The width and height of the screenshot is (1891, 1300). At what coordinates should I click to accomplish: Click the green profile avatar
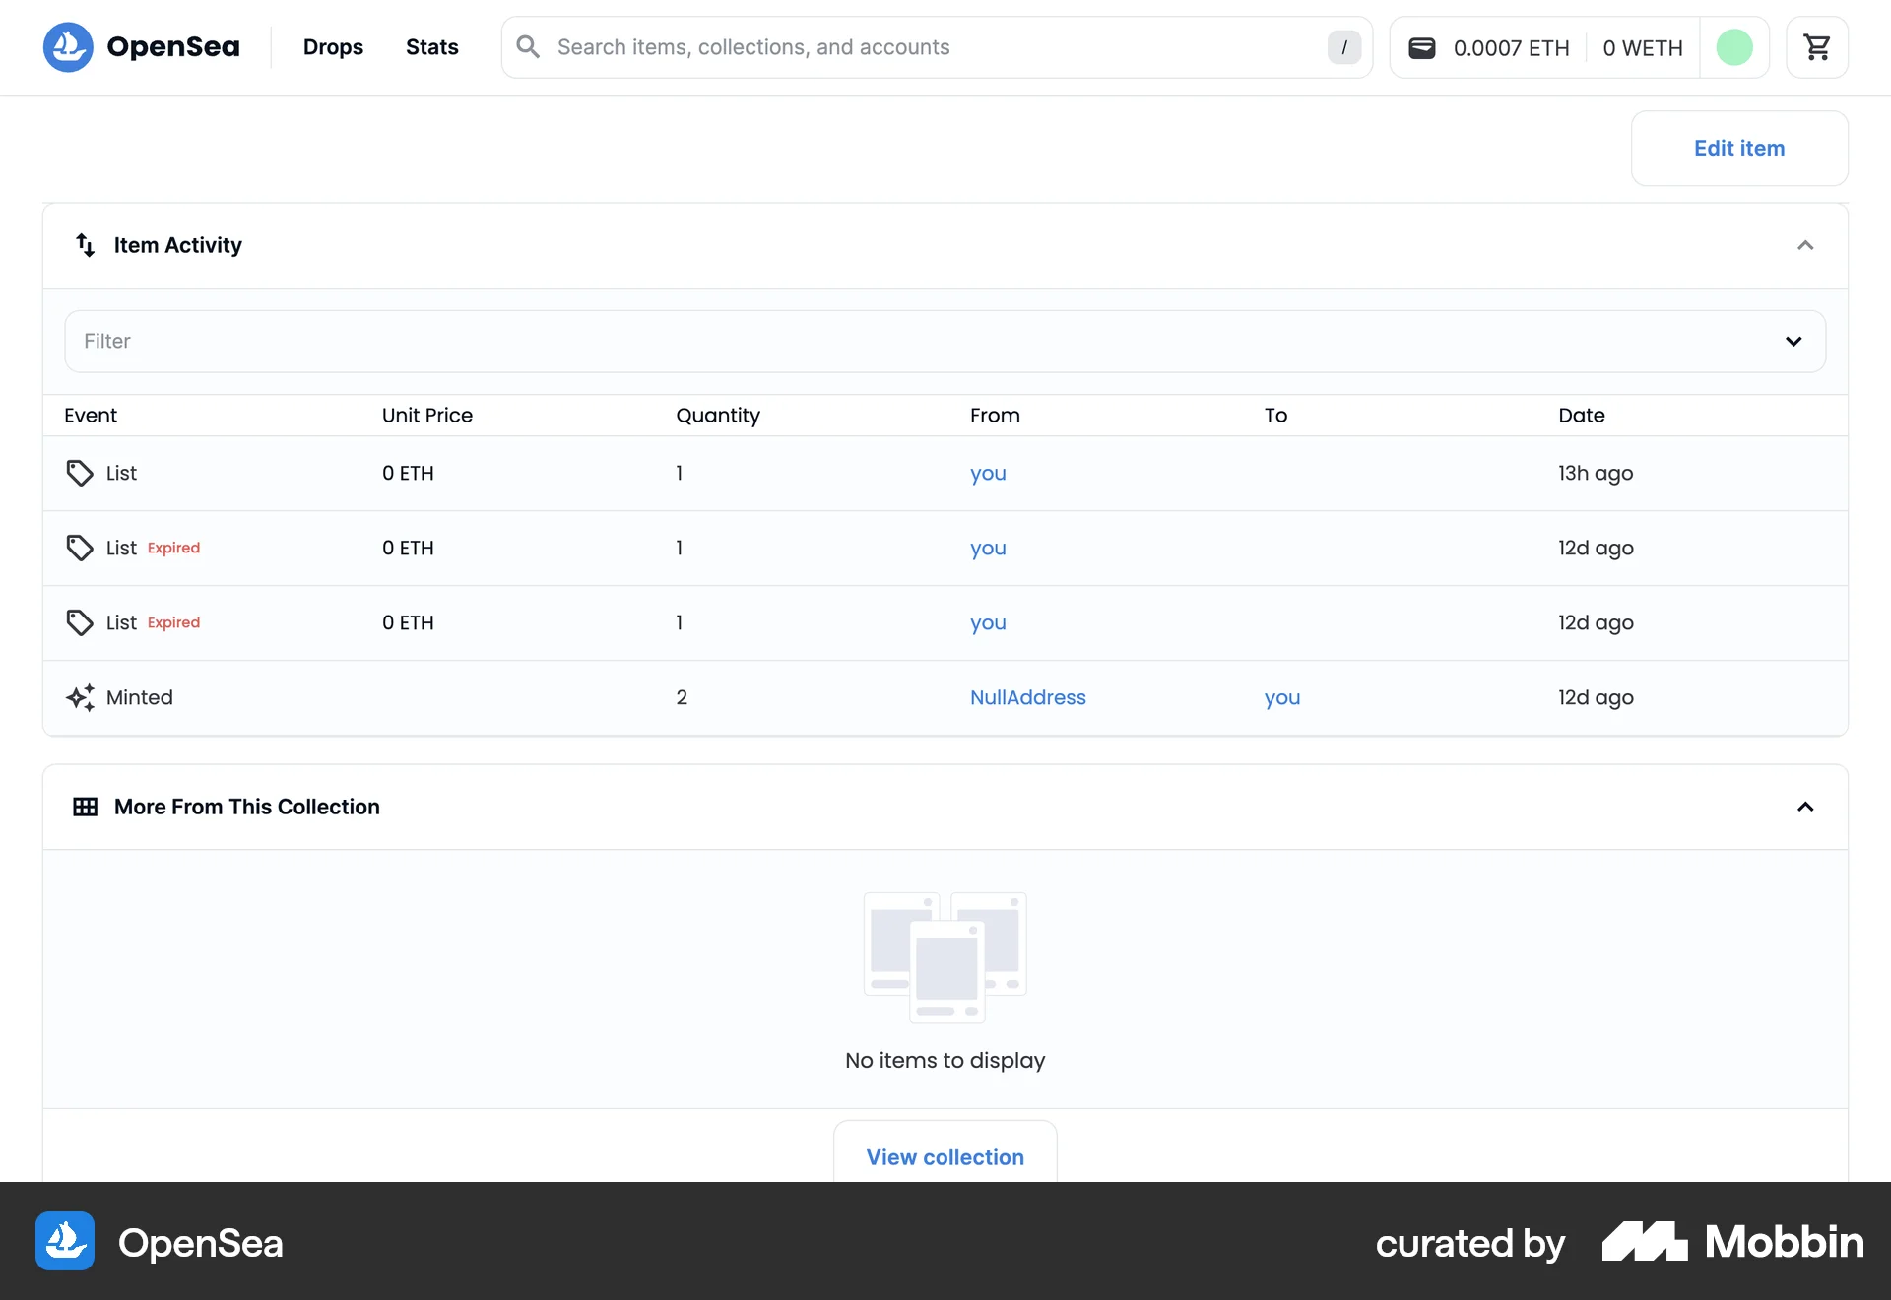click(1735, 46)
